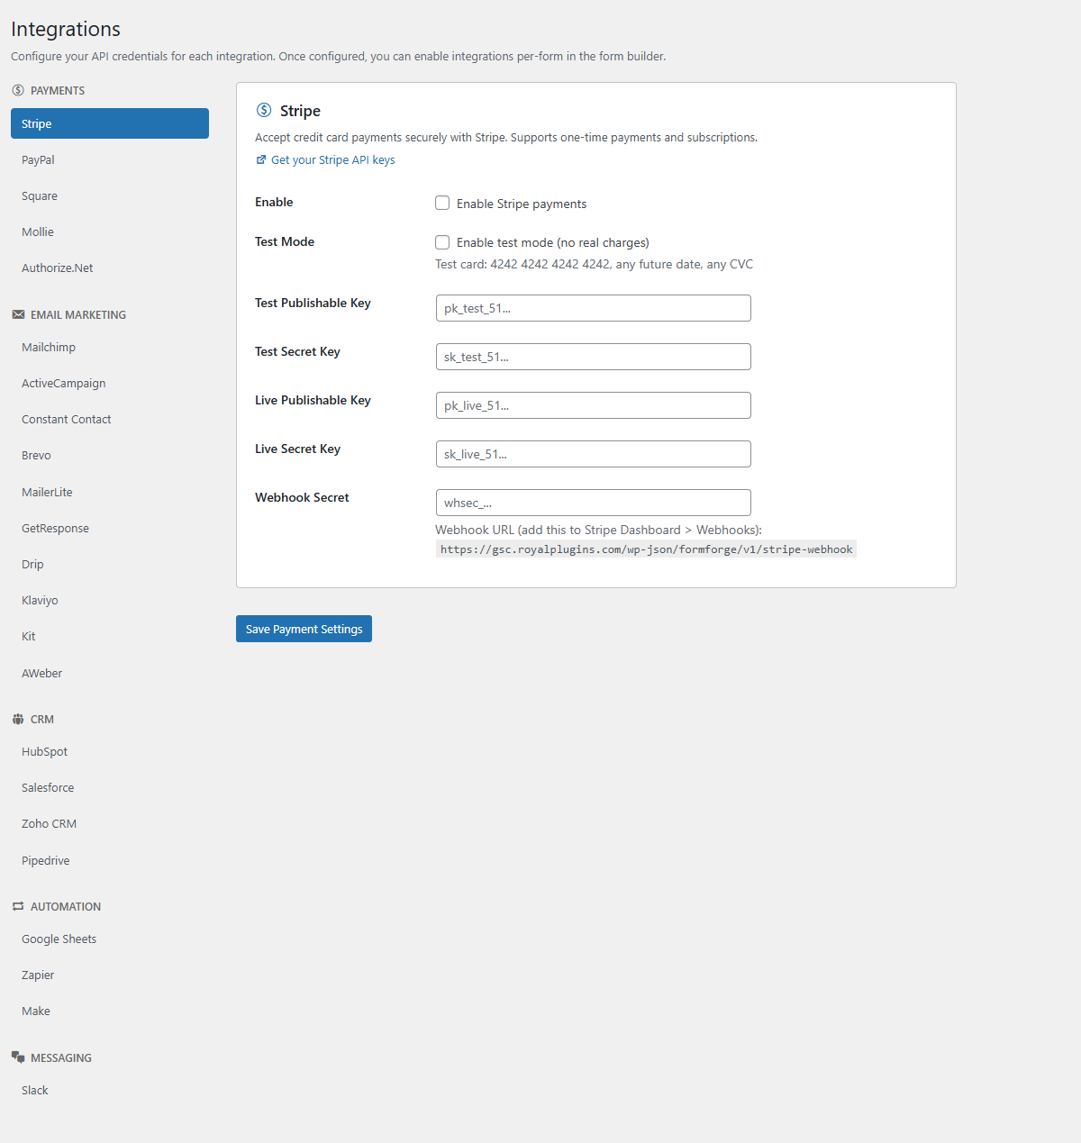1081x1143 pixels.
Task: Open the Get your Stripe API keys link
Action: click(x=332, y=159)
